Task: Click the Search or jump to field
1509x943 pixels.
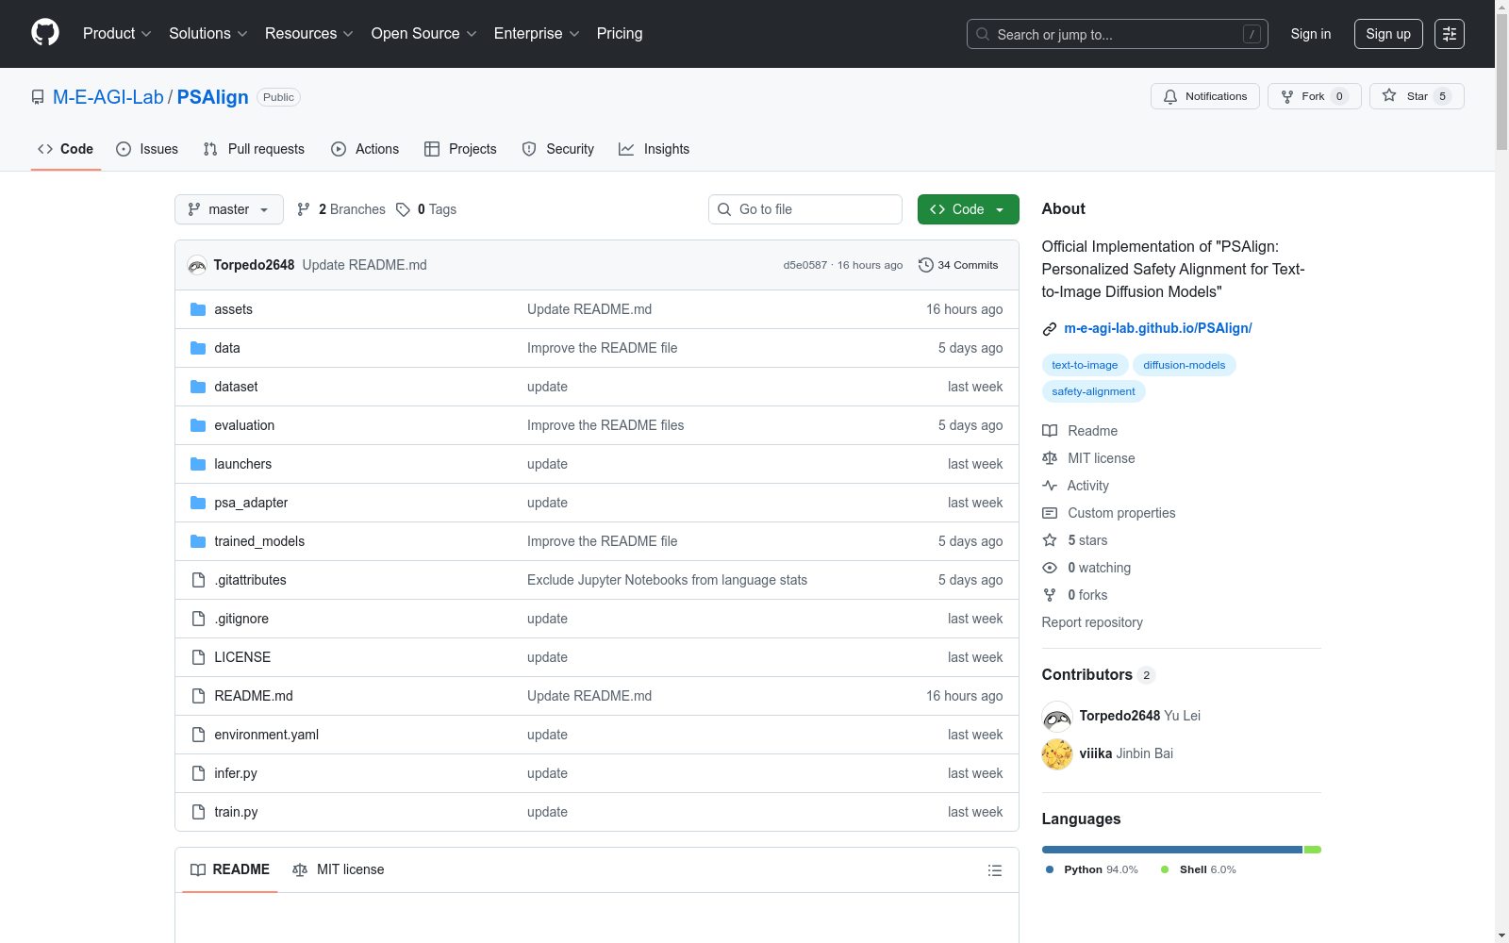Action: point(1118,34)
